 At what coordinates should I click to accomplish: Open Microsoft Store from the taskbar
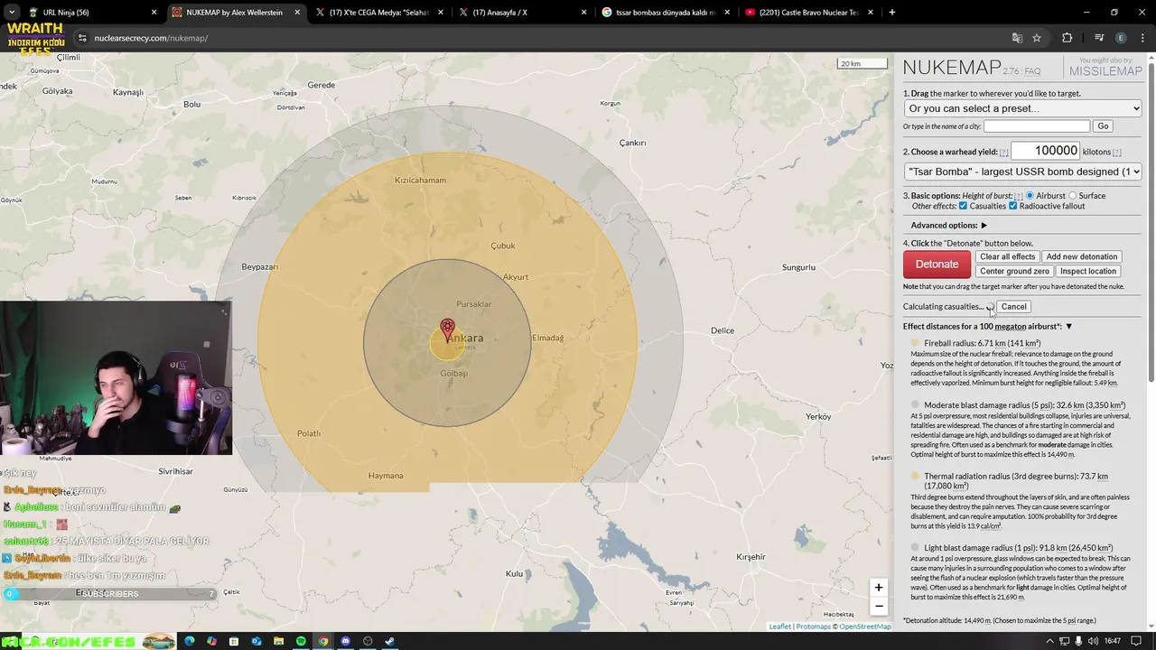[234, 641]
